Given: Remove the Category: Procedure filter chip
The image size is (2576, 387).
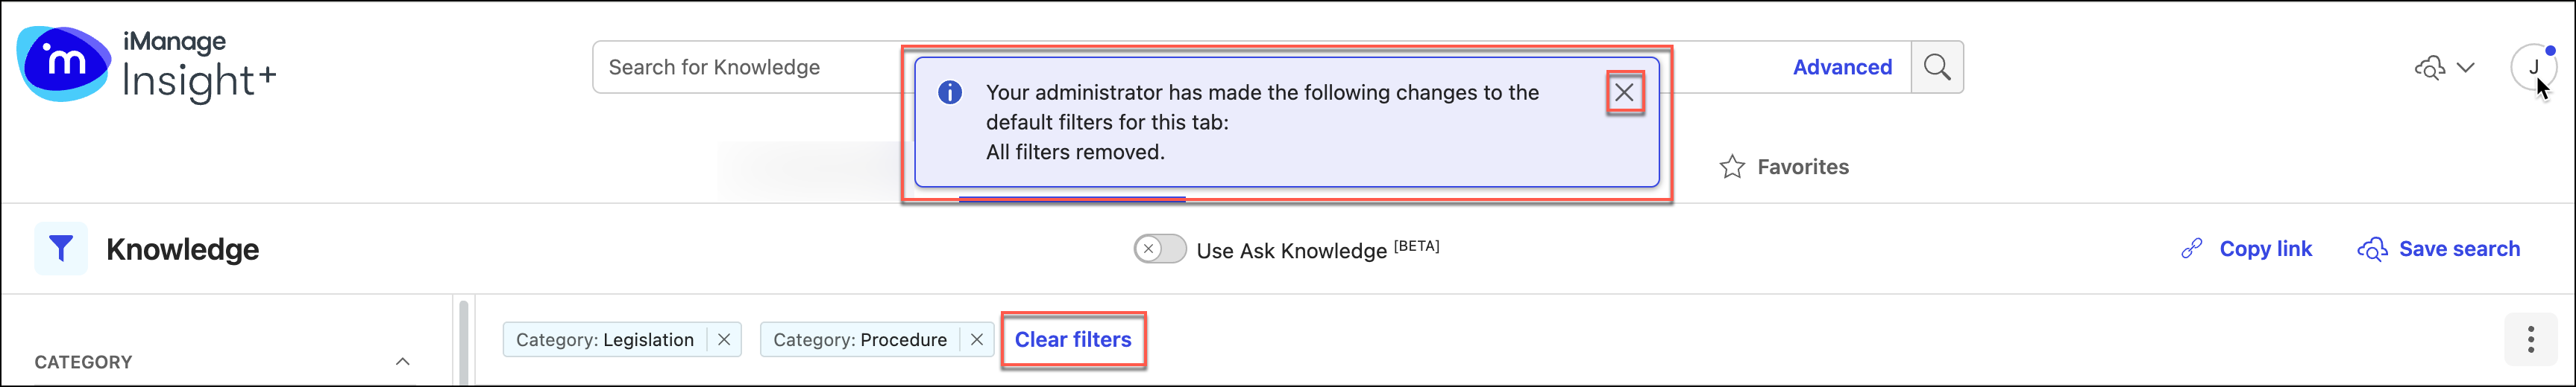Looking at the screenshot, I should pos(977,339).
